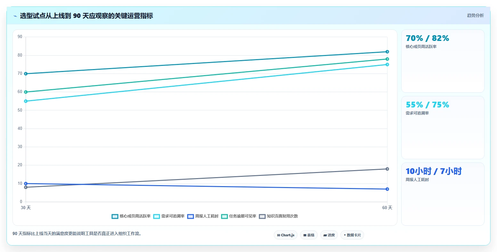
Task: Click the lightning icon beside the chart title
Action: [x=15, y=16]
